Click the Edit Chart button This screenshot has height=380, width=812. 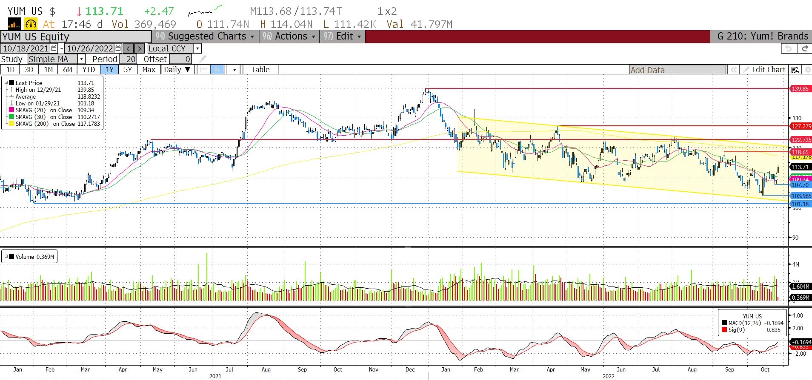tap(764, 70)
